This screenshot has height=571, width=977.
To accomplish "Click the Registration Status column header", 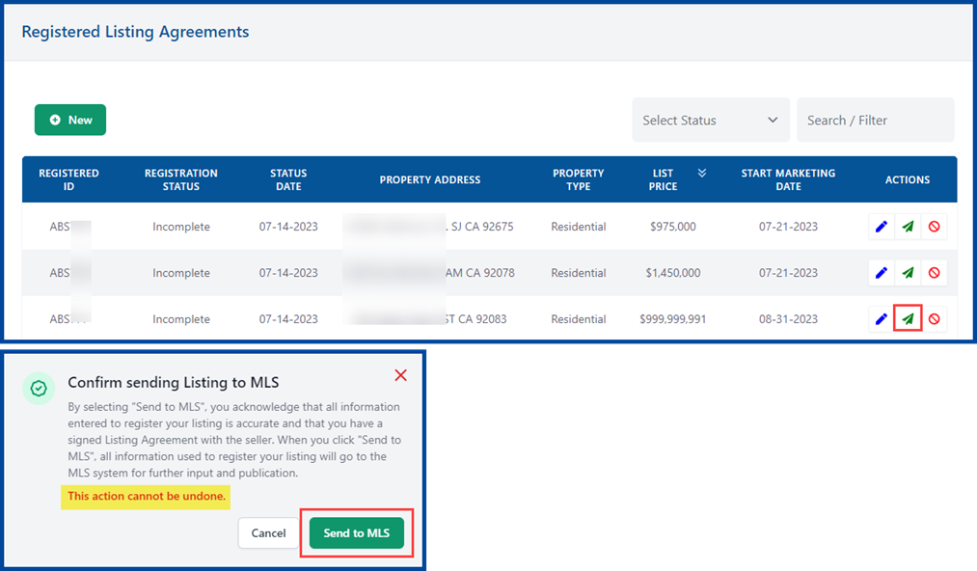I will tap(181, 179).
